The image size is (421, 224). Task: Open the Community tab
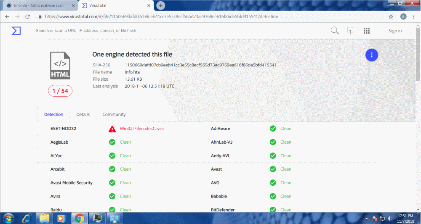pos(114,114)
